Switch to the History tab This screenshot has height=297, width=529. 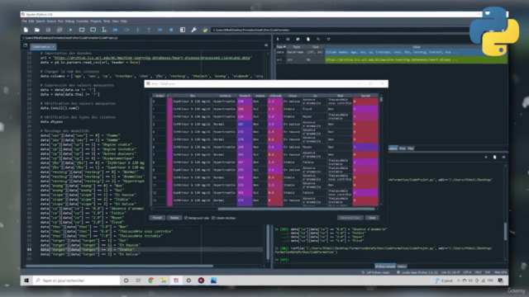[x=402, y=266]
